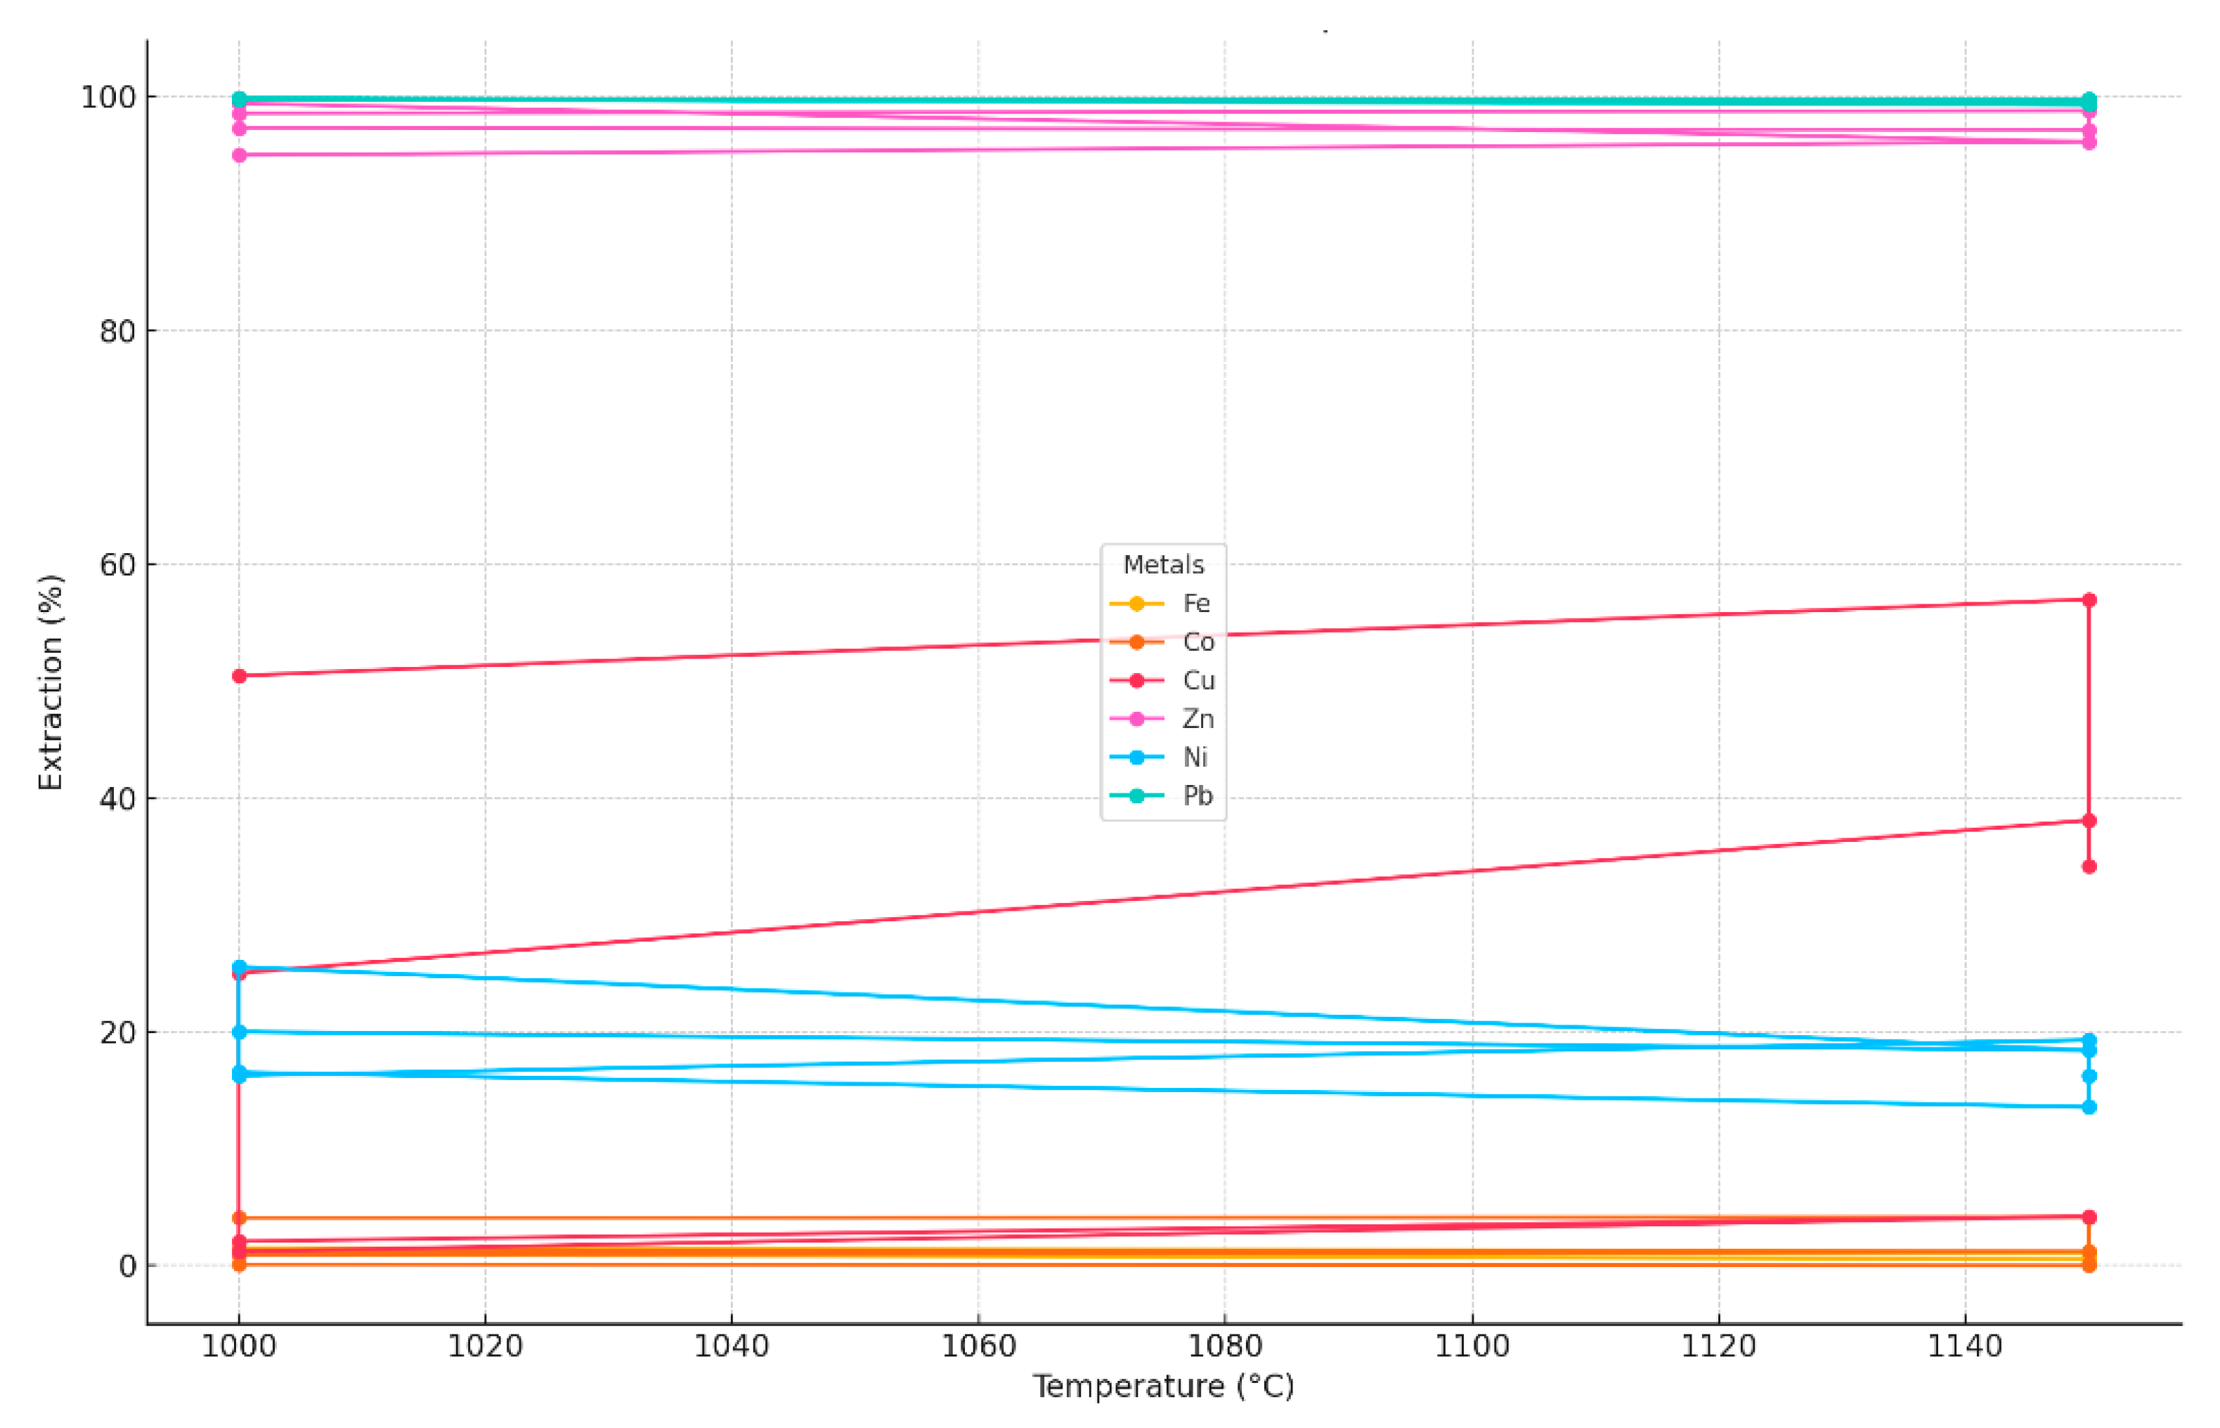
Task: Click the highest Cu point near 57%
Action: (2089, 600)
